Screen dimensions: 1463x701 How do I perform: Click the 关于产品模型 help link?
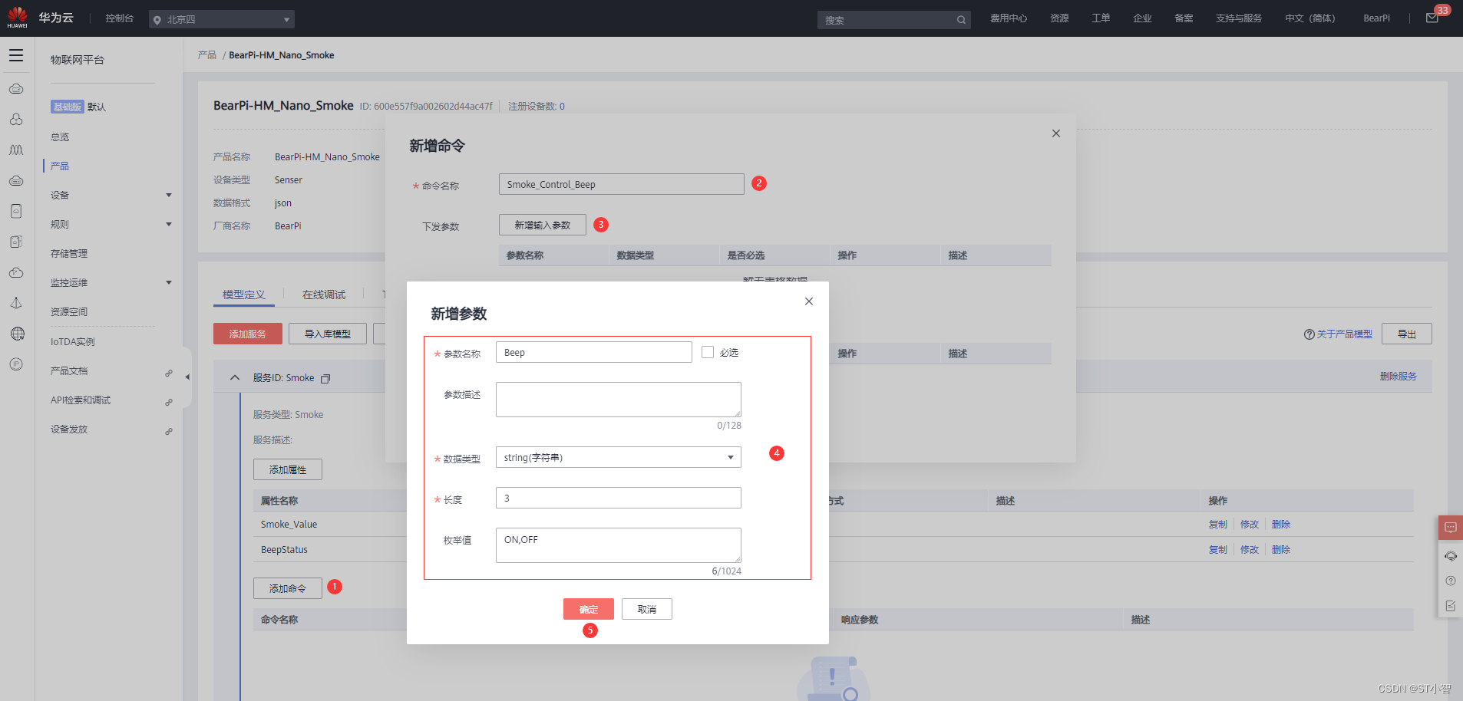pos(1338,334)
